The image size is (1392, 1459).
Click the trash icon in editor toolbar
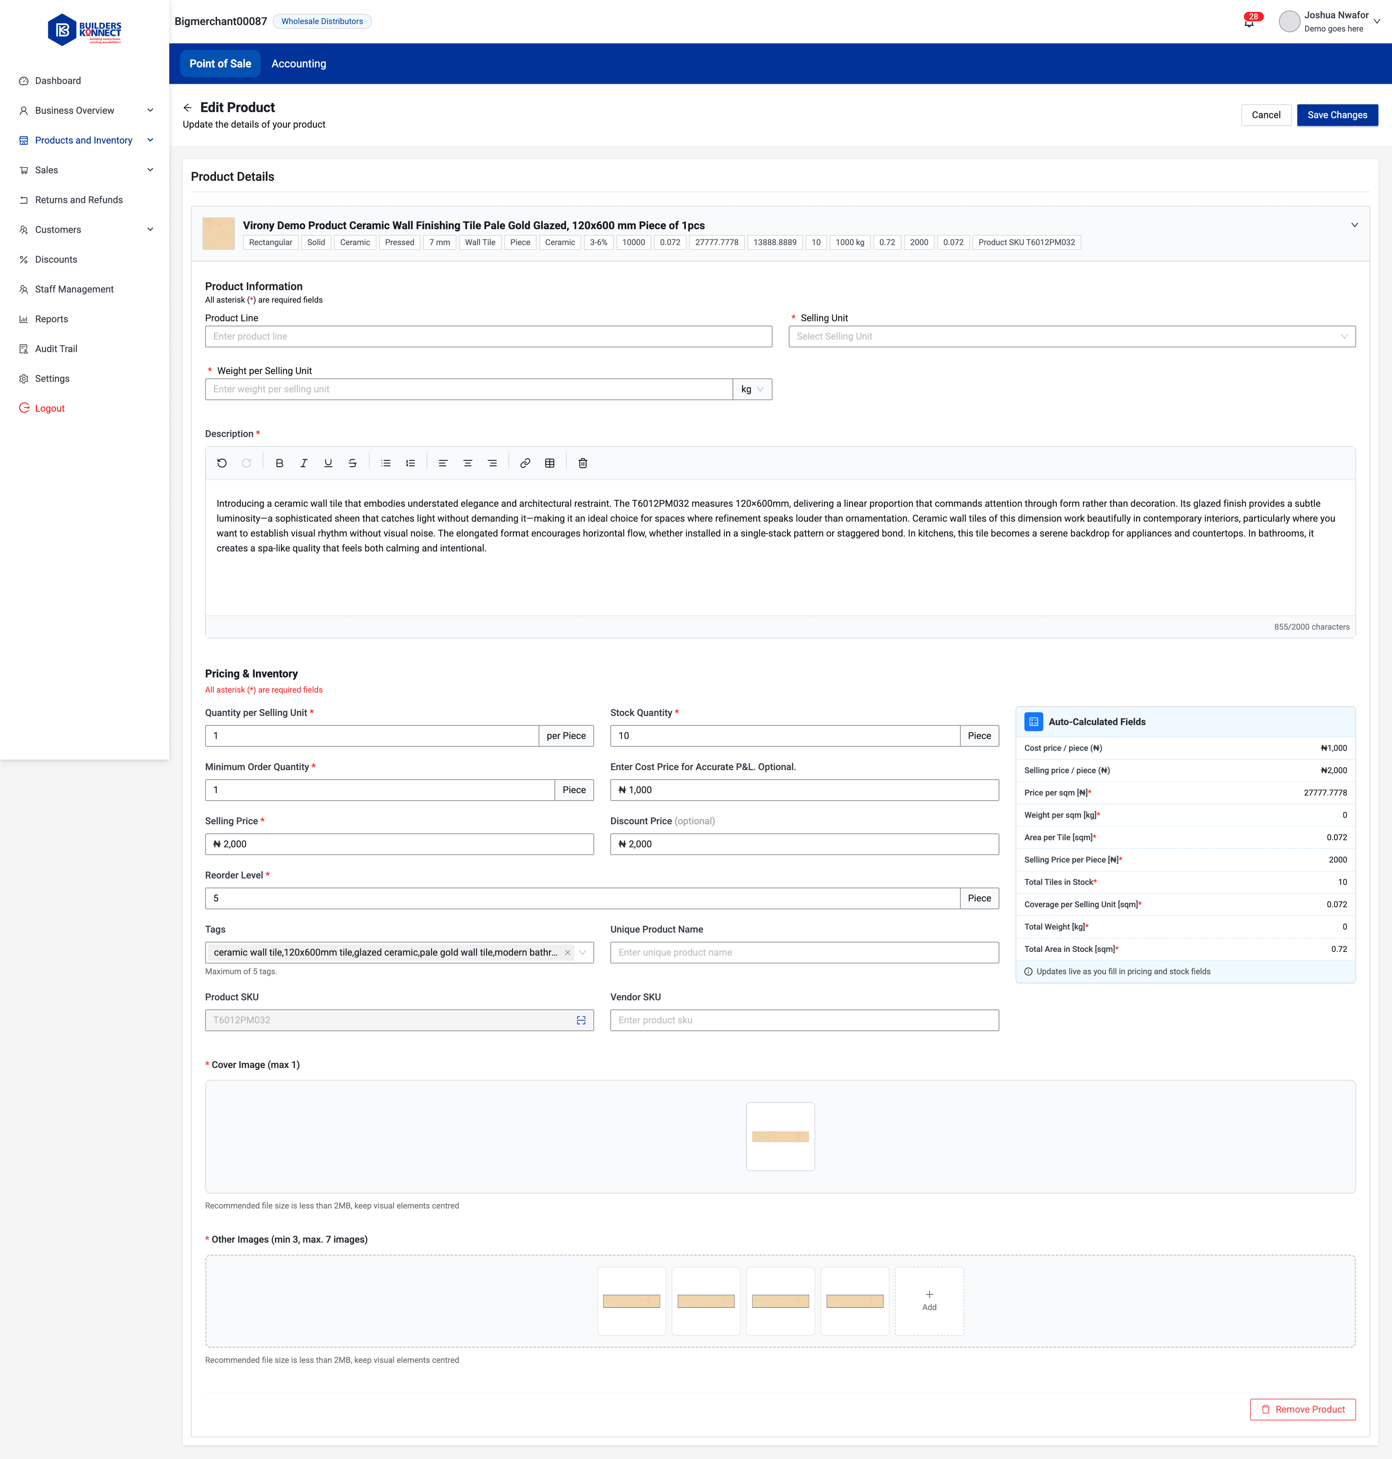click(583, 463)
